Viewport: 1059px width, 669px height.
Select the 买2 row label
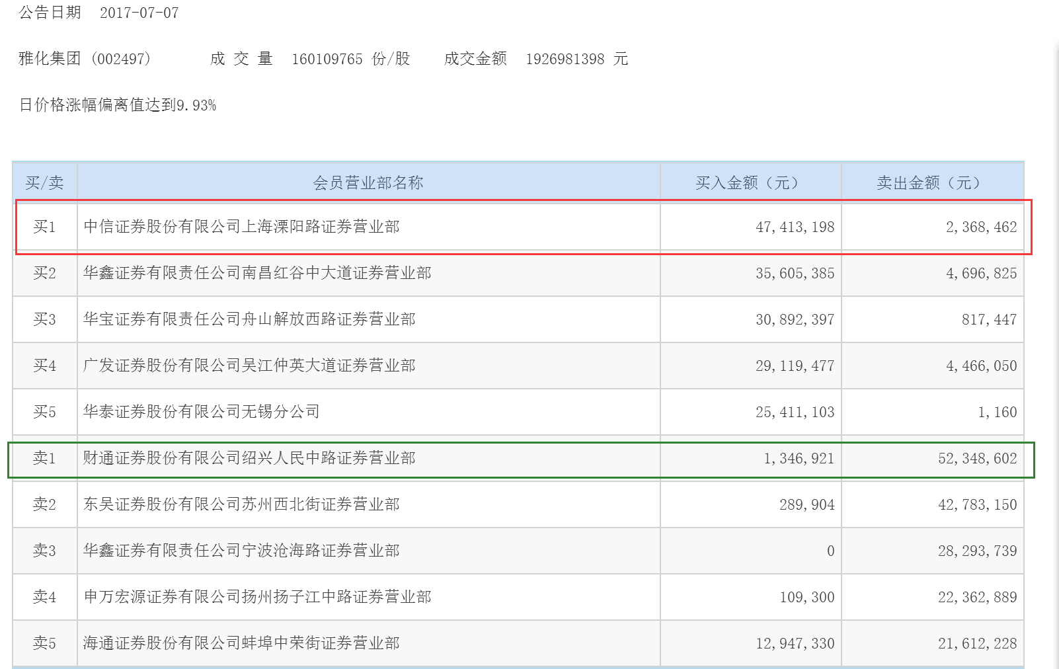pyautogui.click(x=44, y=273)
